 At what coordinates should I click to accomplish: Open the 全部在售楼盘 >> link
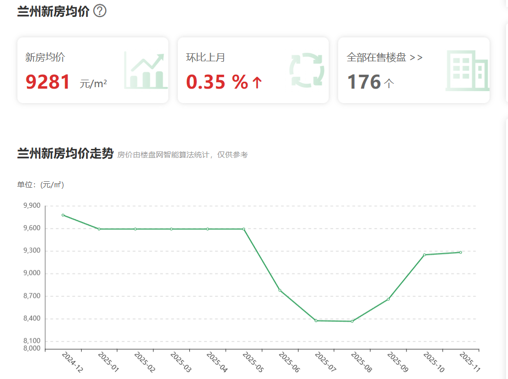coord(384,57)
